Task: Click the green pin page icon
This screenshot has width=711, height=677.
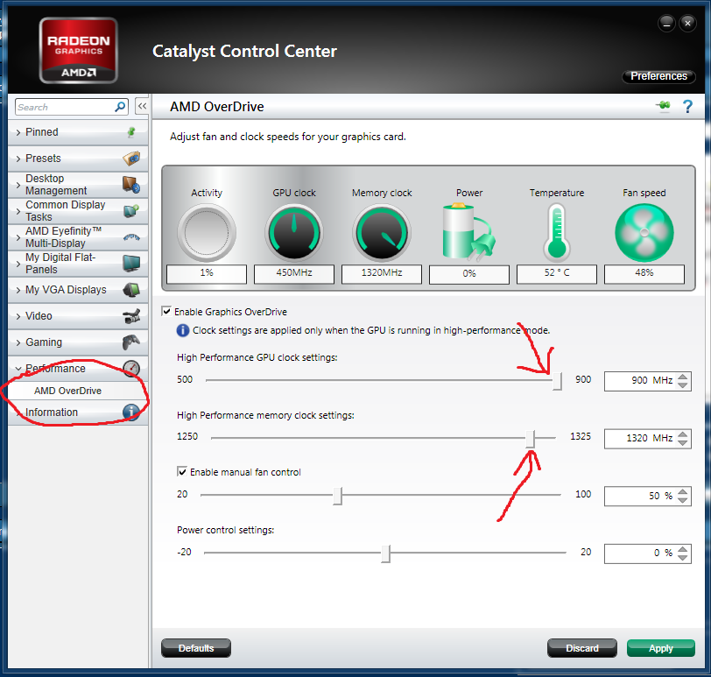Action: [x=663, y=106]
